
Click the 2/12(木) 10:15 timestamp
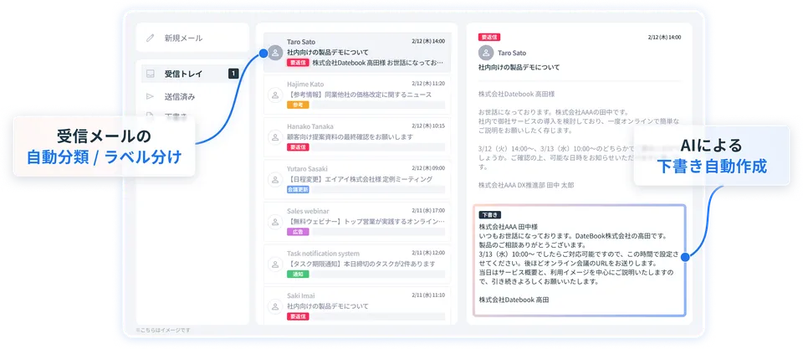tap(428, 126)
